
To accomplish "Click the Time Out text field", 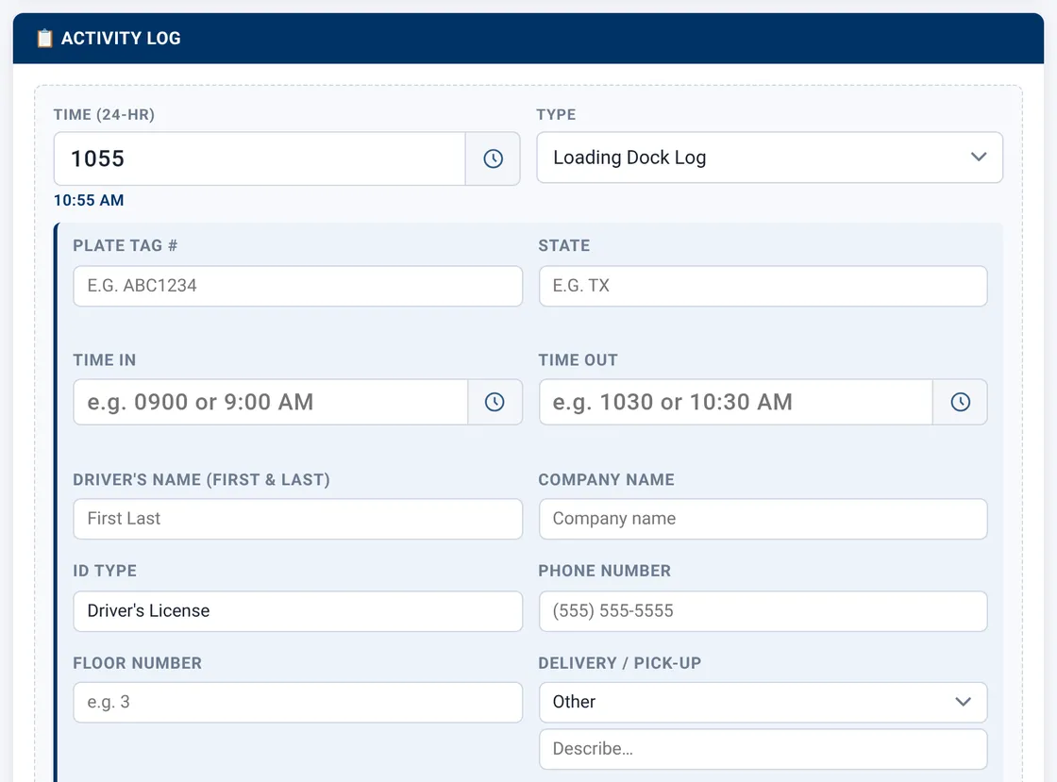I will click(735, 402).
